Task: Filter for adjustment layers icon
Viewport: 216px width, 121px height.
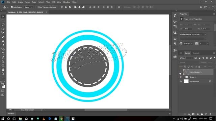Action: 199,58
